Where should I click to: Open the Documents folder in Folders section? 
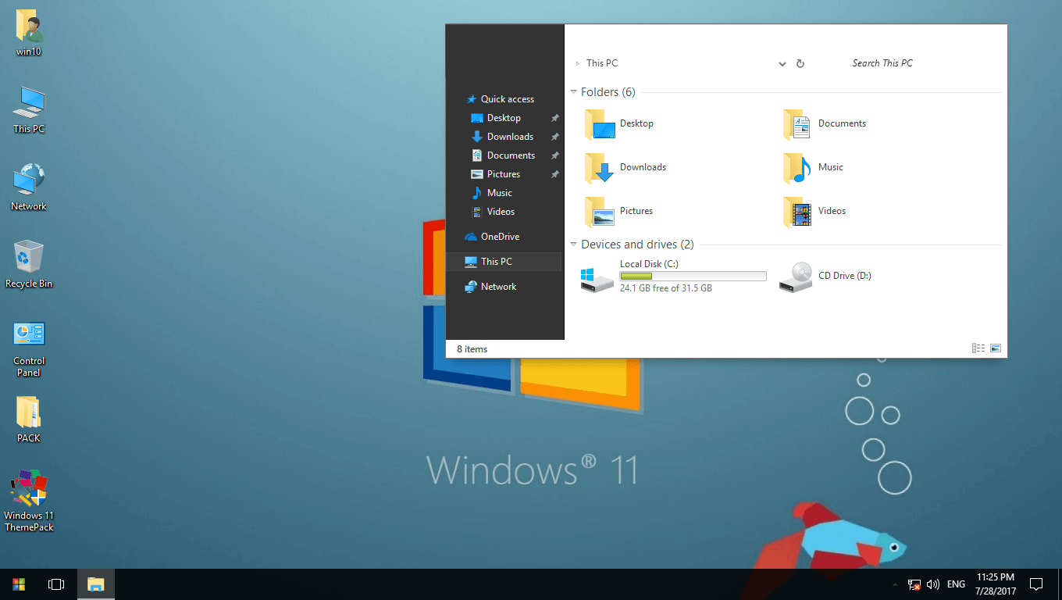click(x=825, y=123)
